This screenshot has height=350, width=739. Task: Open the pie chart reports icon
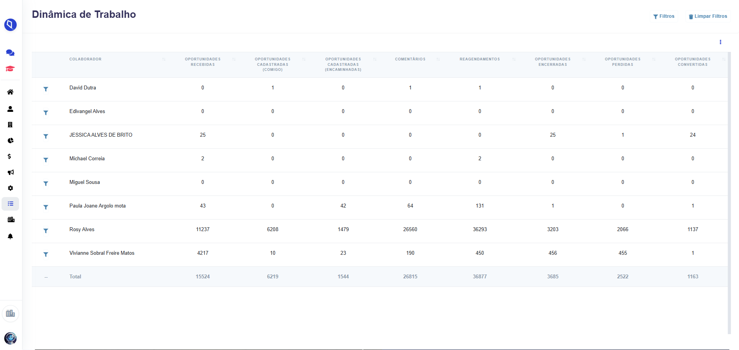point(10,141)
